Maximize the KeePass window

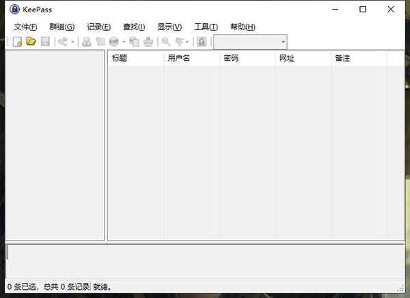tap(363, 10)
